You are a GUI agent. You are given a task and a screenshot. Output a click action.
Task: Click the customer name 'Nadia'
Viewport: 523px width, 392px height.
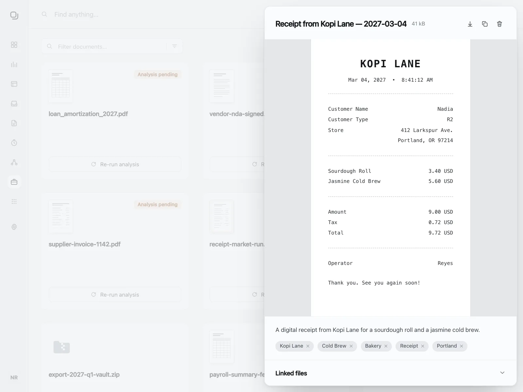pyautogui.click(x=445, y=109)
